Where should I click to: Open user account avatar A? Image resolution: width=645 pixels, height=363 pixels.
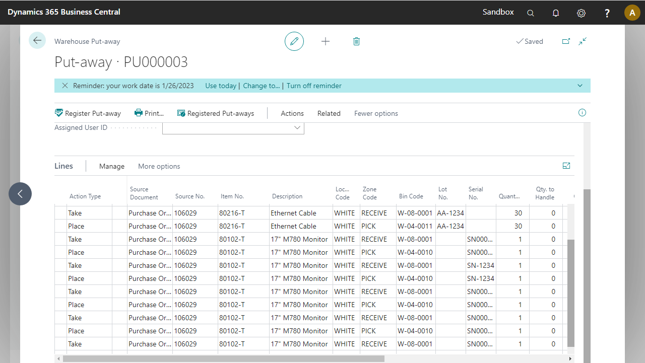(x=632, y=13)
